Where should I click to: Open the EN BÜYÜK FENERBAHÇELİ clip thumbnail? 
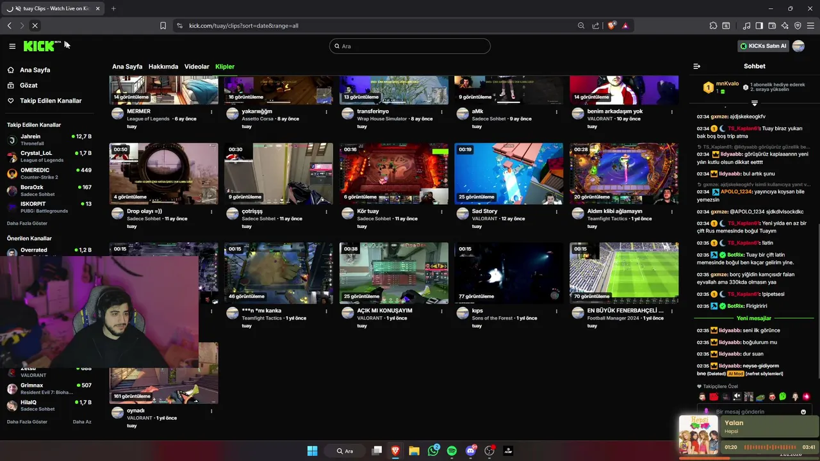[x=624, y=273]
